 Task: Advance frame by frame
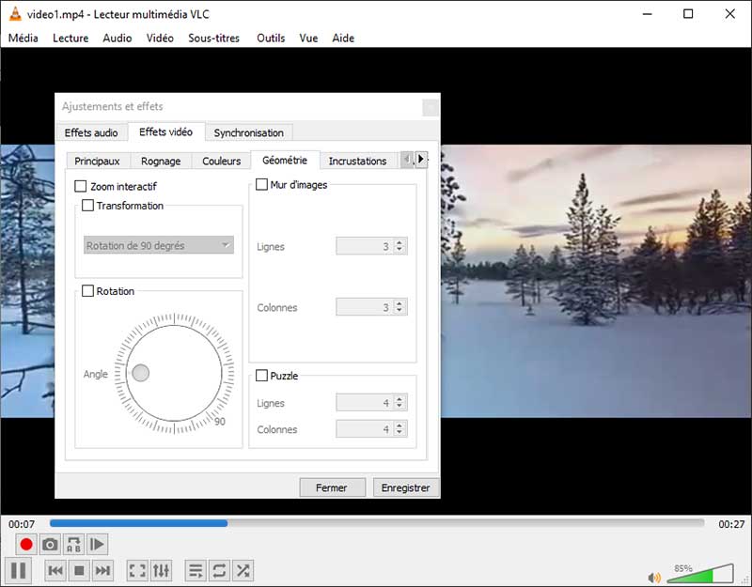click(x=100, y=544)
